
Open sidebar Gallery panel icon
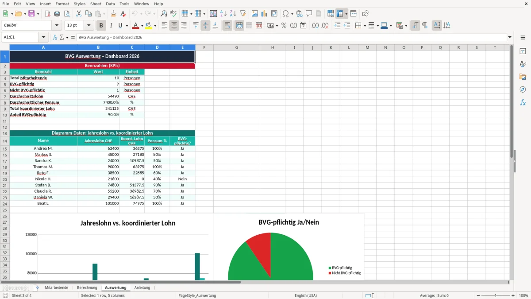[523, 77]
